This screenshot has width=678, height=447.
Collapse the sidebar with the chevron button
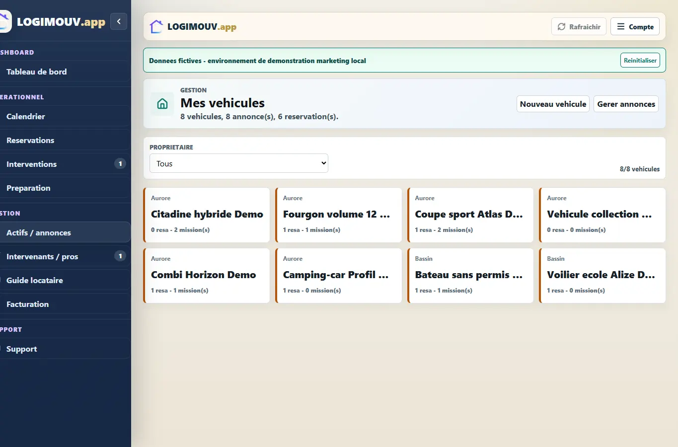click(119, 21)
